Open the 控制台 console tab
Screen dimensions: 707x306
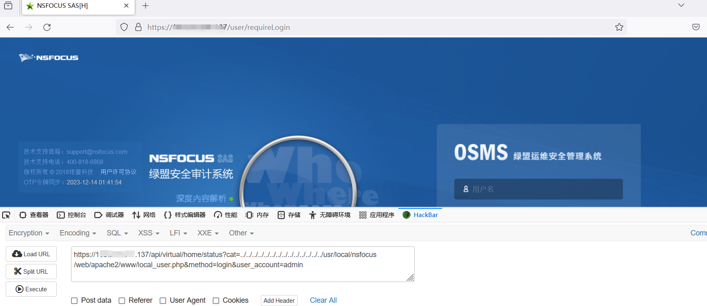click(x=71, y=215)
